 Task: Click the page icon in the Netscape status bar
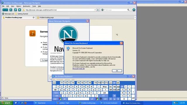point(3,98)
